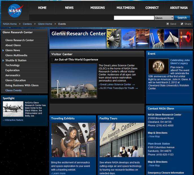Open the +Interactive feature link
Image resolution: width=194 pixels, height=175 pixels.
click(x=14, y=120)
